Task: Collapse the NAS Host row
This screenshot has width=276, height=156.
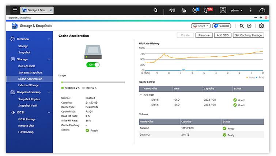Action: tap(140, 95)
